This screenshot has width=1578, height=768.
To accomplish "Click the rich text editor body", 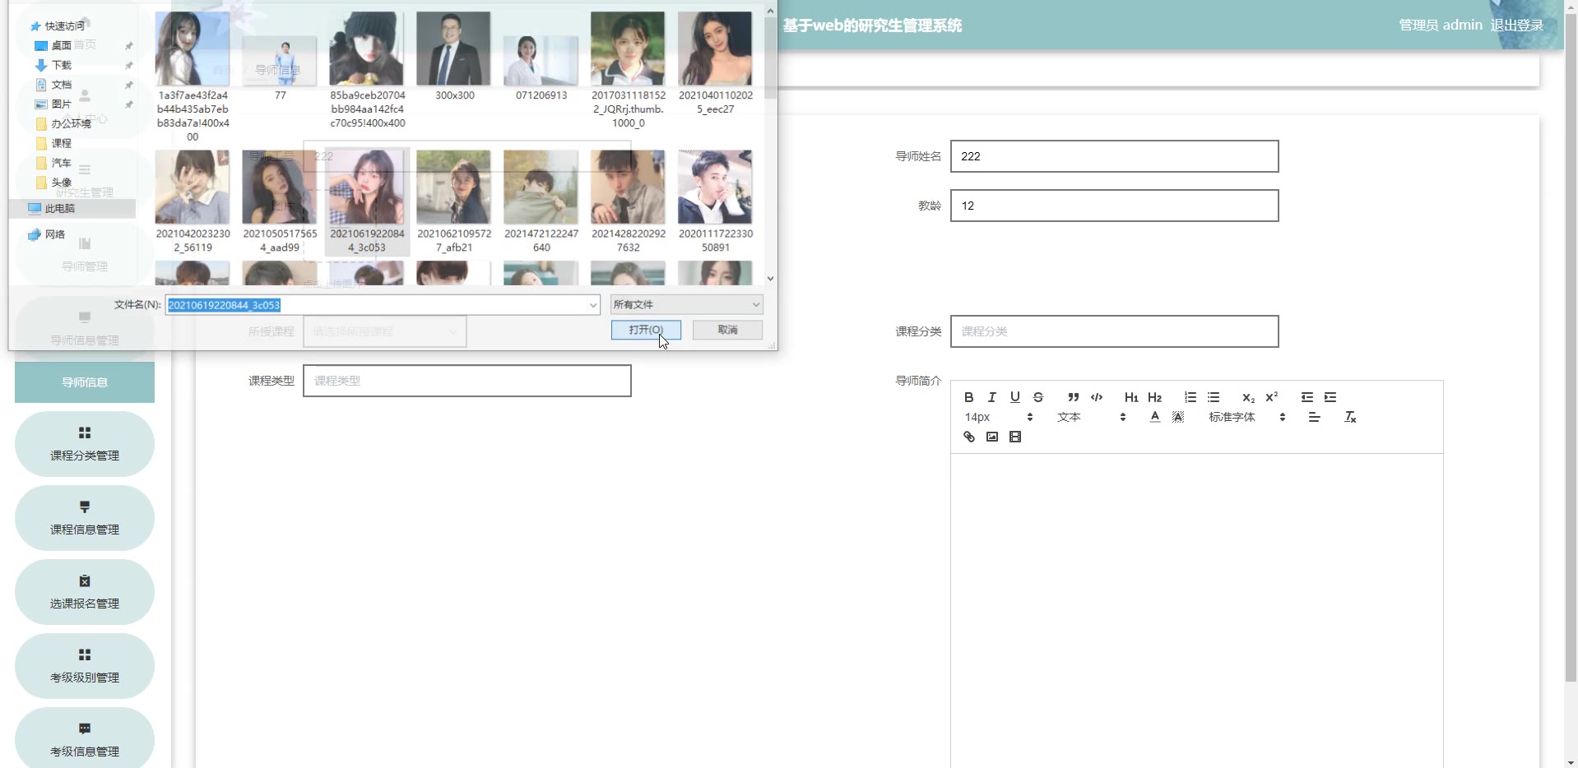I will click(x=1196, y=610).
